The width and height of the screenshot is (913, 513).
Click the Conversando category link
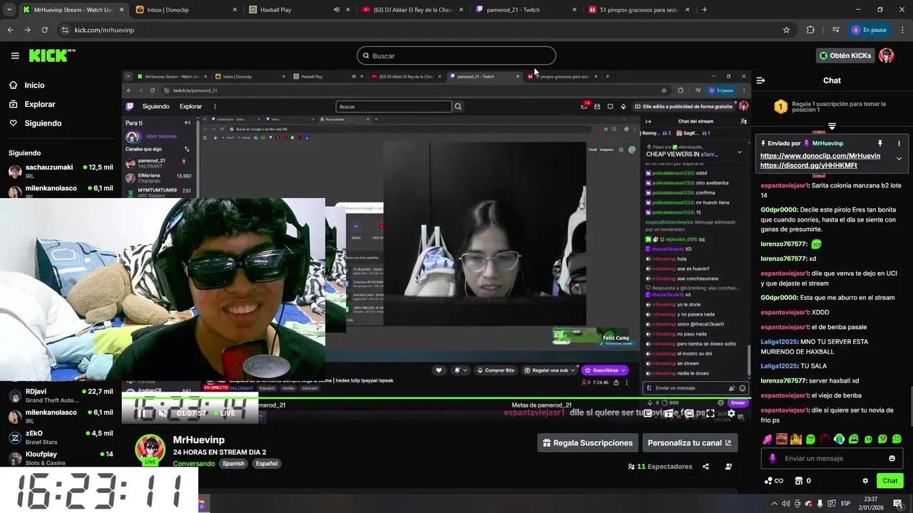tap(194, 464)
